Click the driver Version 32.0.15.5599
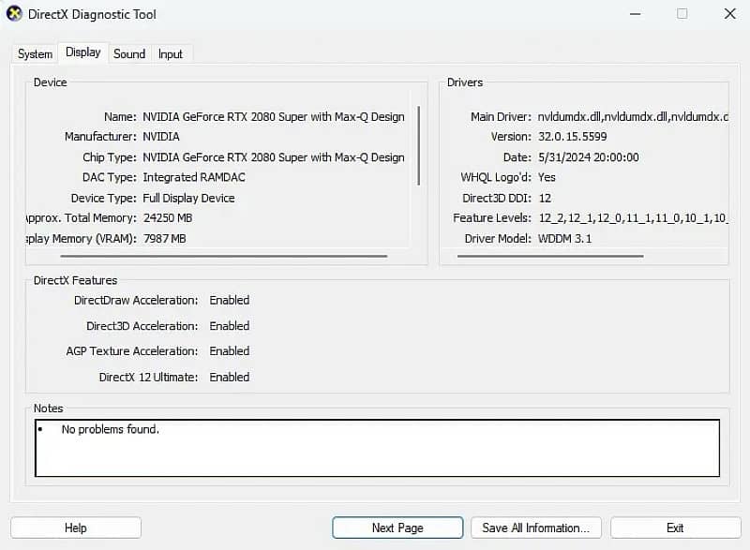750x550 pixels. (573, 137)
